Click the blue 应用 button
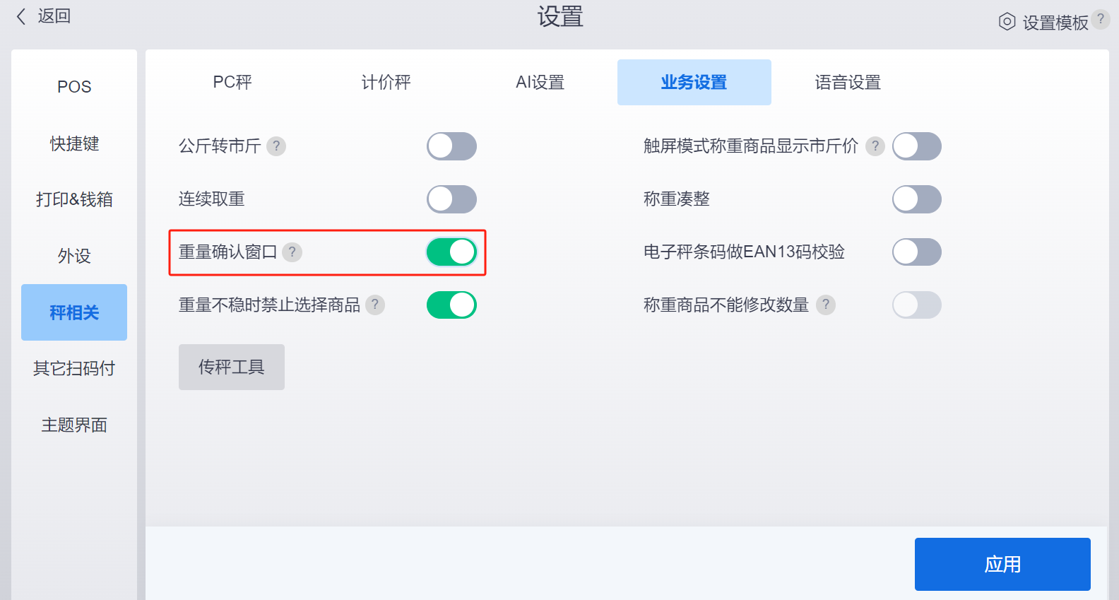The image size is (1119, 600). (1002, 564)
